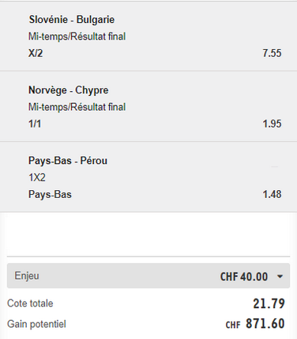The width and height of the screenshot is (297, 339).
Task: Select the Pays-Bas - Pérou match title
Action: tap(68, 161)
